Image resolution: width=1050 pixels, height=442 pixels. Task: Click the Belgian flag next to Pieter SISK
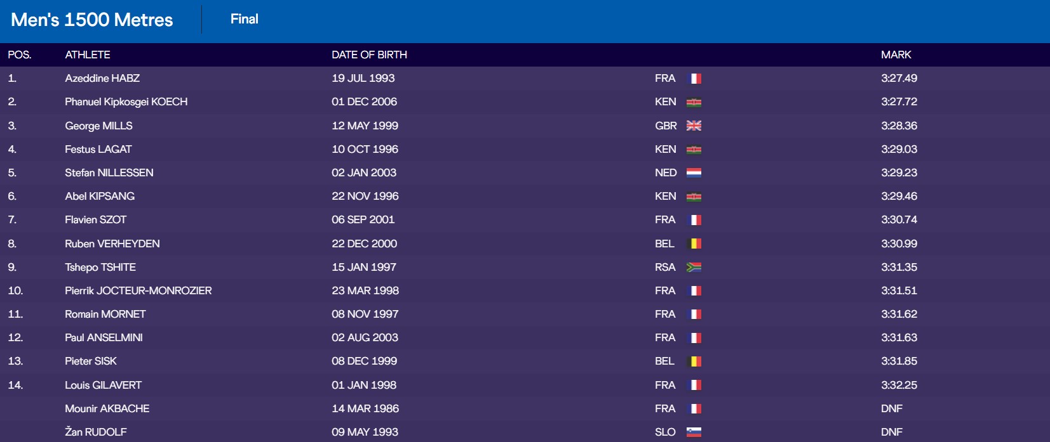point(694,361)
